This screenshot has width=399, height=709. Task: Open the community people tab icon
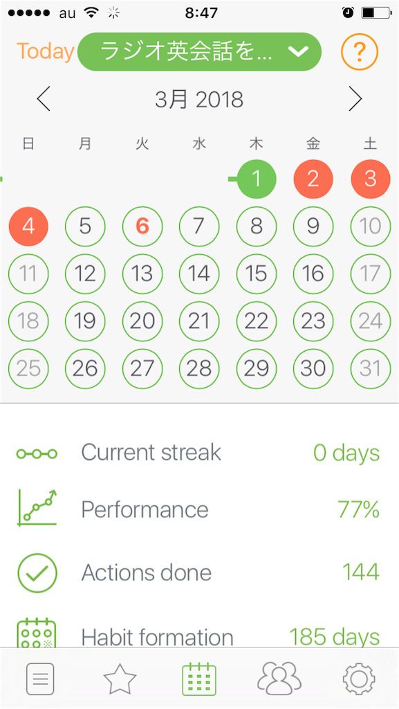[279, 679]
